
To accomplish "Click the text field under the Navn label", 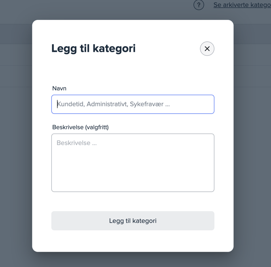I will pyautogui.click(x=133, y=104).
